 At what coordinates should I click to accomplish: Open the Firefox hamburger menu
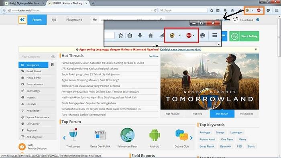pyautogui.click(x=277, y=10)
